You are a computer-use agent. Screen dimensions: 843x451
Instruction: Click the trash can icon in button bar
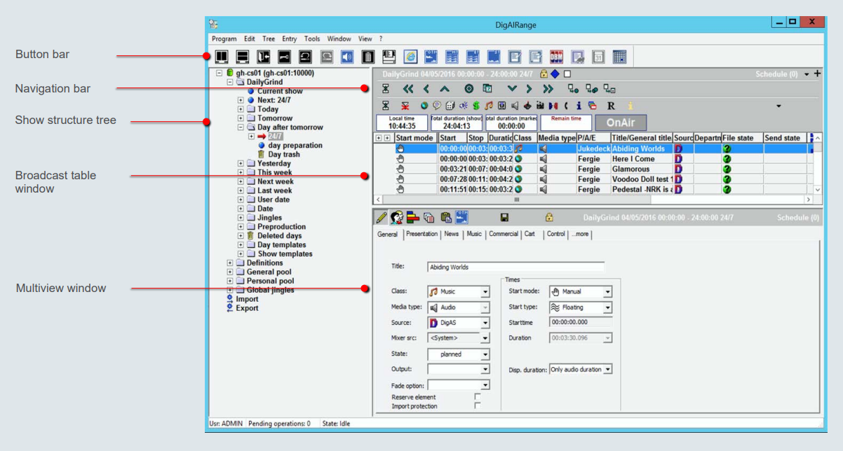367,57
